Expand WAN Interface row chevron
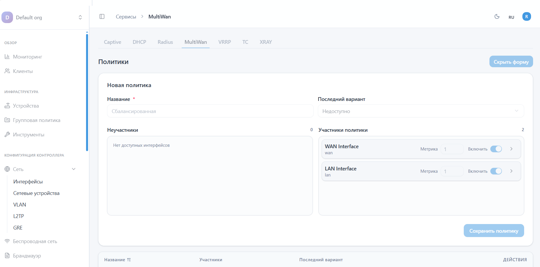The image size is (540, 267). click(511, 149)
